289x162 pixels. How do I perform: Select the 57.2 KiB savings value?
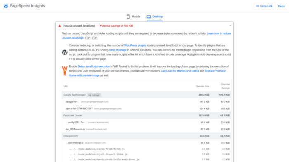(x=225, y=102)
